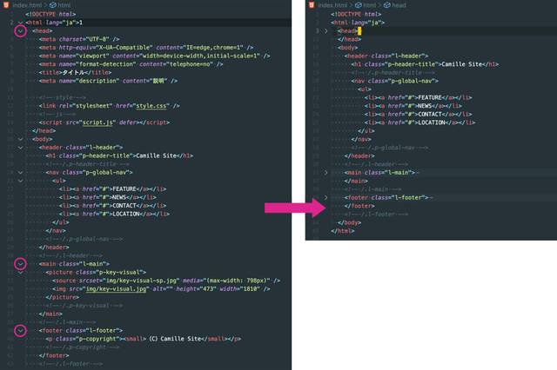Image resolution: width=557 pixels, height=370 pixels.
Task: Click the viewport meta tag line
Action: 155,56
